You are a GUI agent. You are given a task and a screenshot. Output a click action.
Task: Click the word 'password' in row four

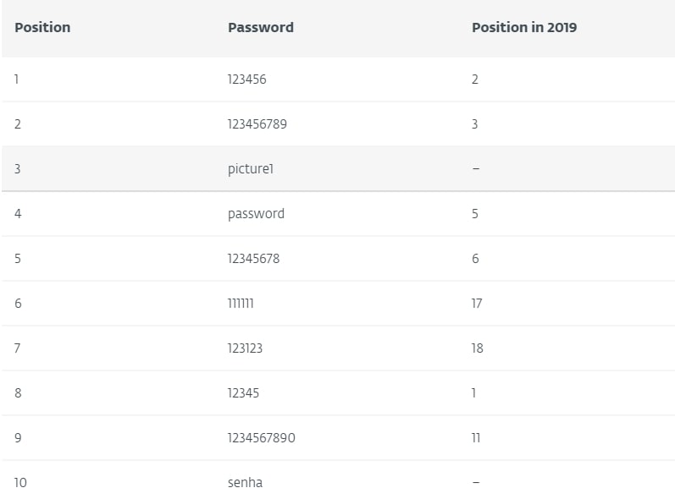pyautogui.click(x=256, y=214)
